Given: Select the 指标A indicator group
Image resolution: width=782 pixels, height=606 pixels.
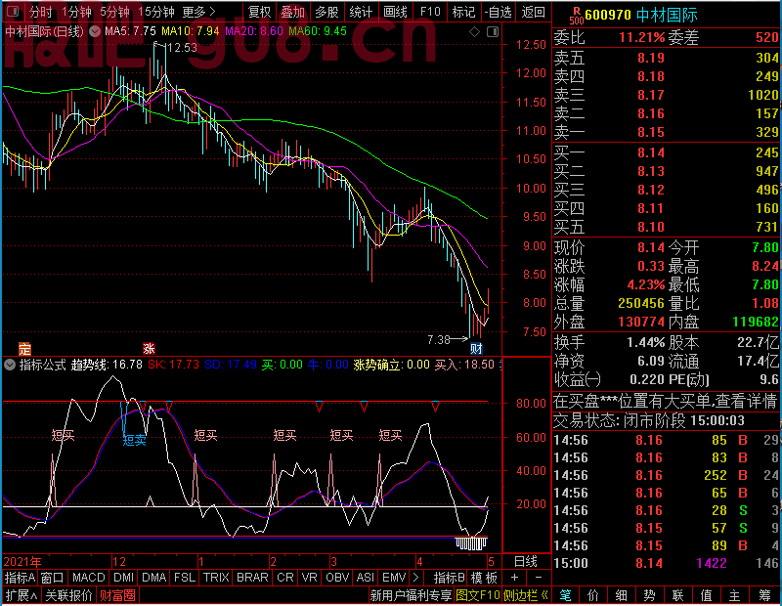Looking at the screenshot, I should click(x=20, y=578).
